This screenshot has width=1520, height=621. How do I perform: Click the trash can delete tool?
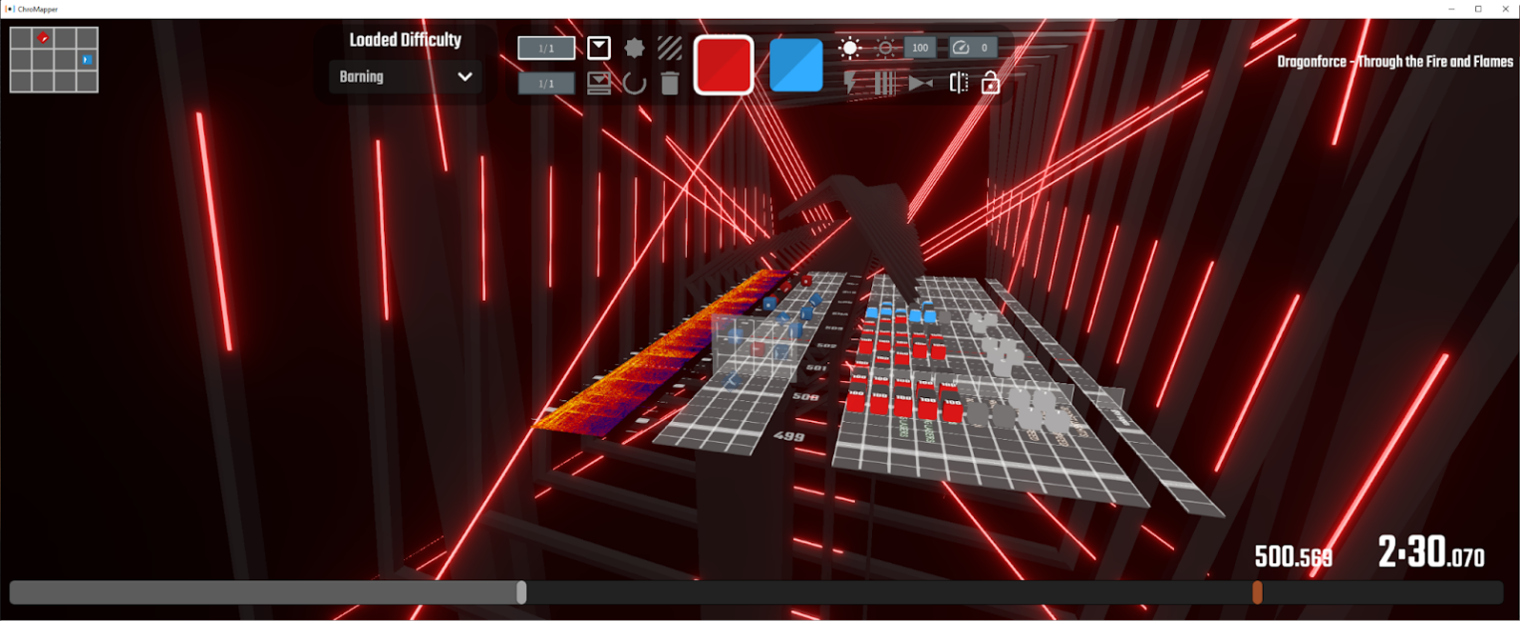point(670,83)
